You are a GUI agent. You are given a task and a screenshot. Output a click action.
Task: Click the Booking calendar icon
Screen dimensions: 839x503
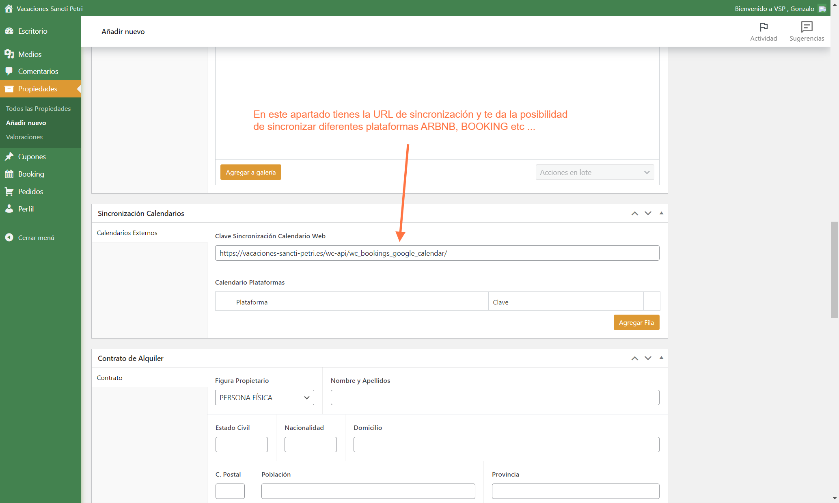point(9,174)
